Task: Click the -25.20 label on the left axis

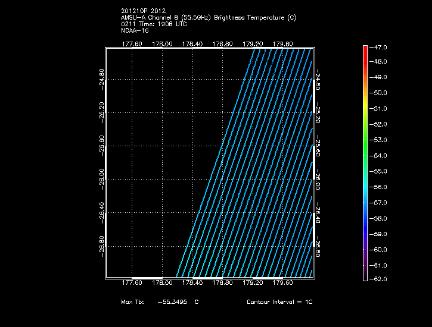Action: point(101,111)
